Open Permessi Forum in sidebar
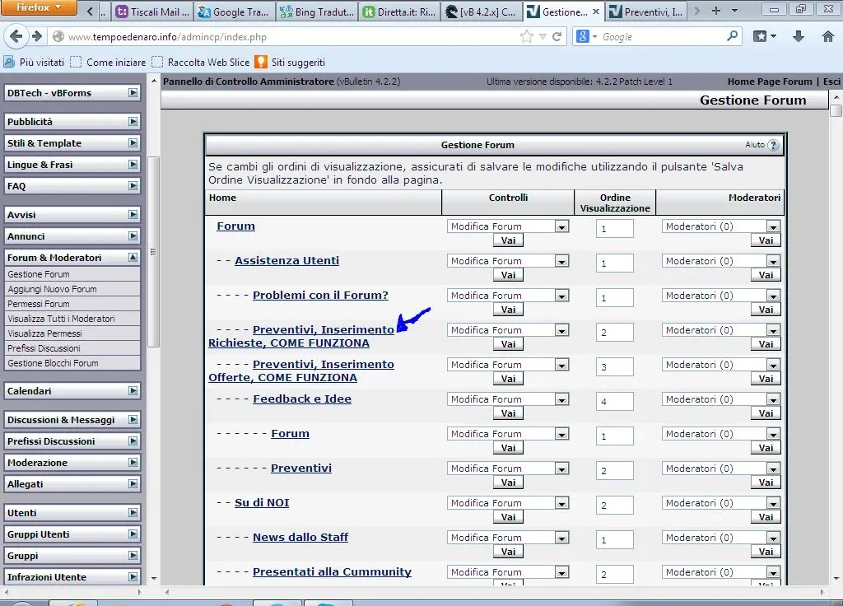 tap(38, 304)
